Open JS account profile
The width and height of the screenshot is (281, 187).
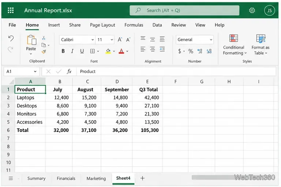pos(269,10)
